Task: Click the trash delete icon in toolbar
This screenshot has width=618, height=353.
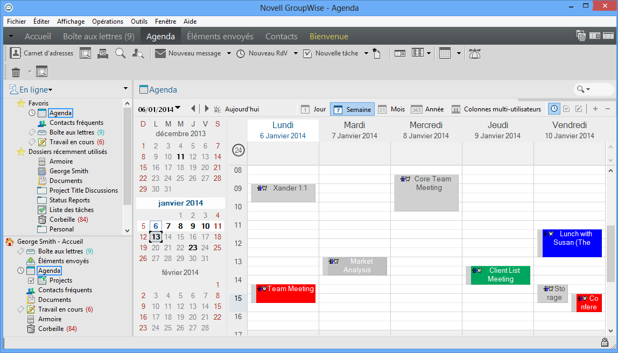Action: (16, 72)
